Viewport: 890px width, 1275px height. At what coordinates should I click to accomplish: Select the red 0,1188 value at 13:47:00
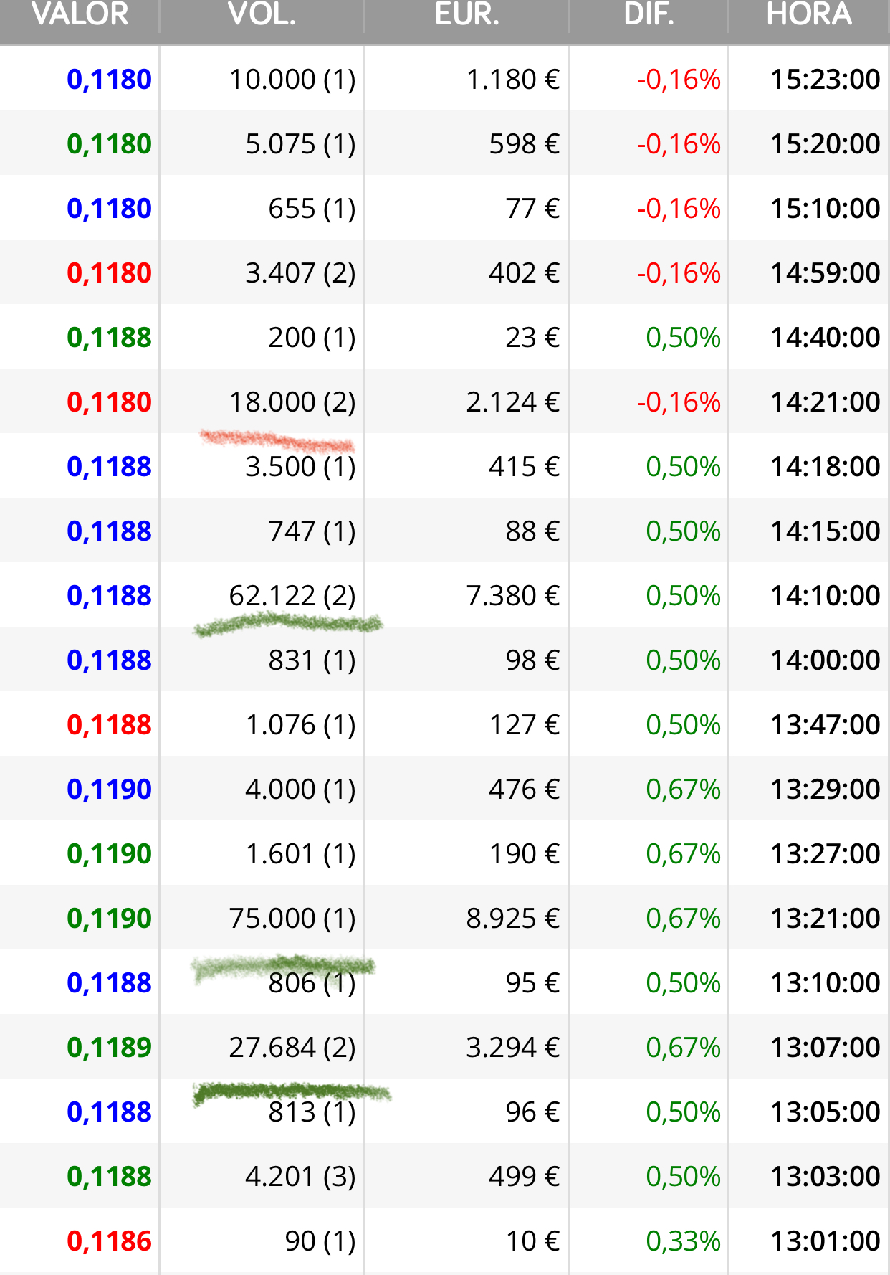point(109,725)
